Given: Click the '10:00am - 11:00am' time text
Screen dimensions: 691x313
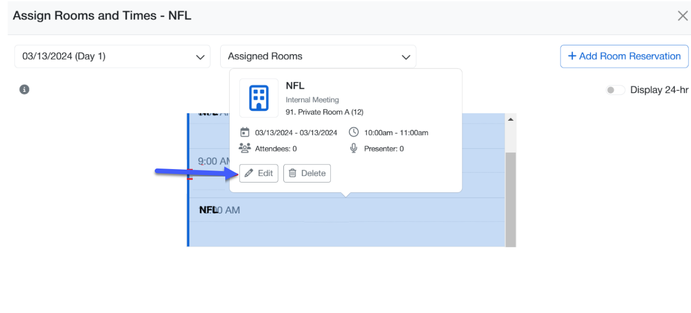Looking at the screenshot, I should pos(396,133).
